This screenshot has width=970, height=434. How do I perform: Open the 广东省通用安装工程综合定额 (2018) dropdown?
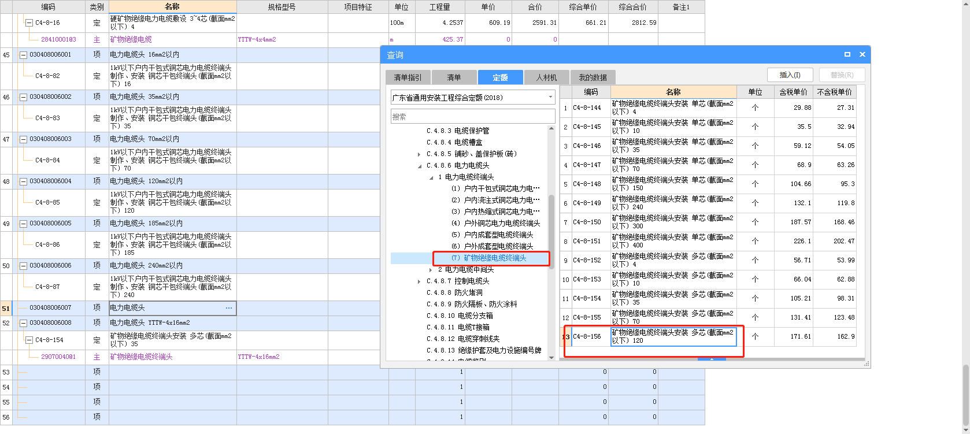[x=473, y=98]
